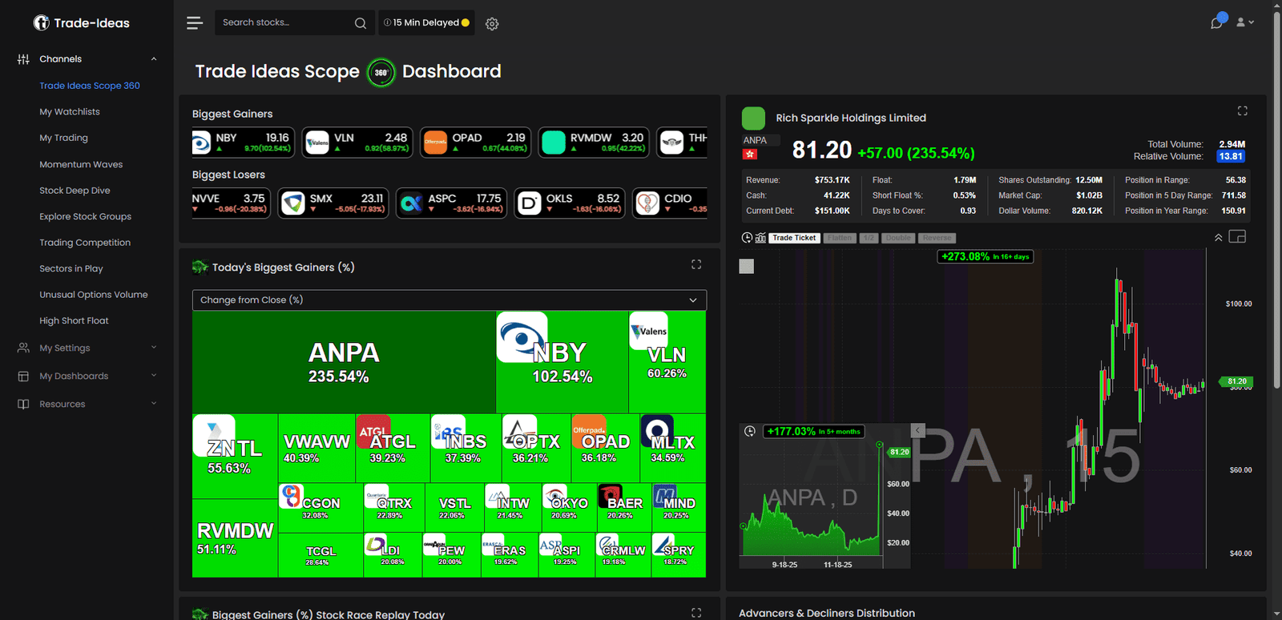Click the Flatten button

click(840, 238)
